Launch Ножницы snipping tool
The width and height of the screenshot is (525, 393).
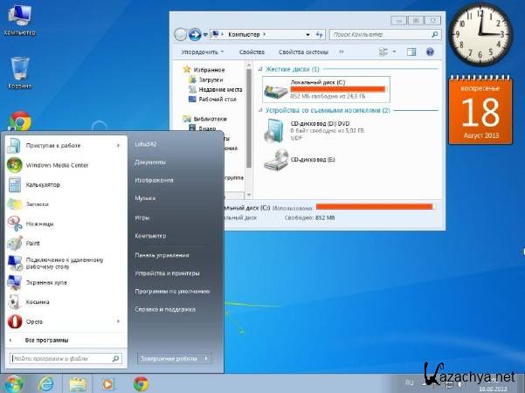pos(66,224)
